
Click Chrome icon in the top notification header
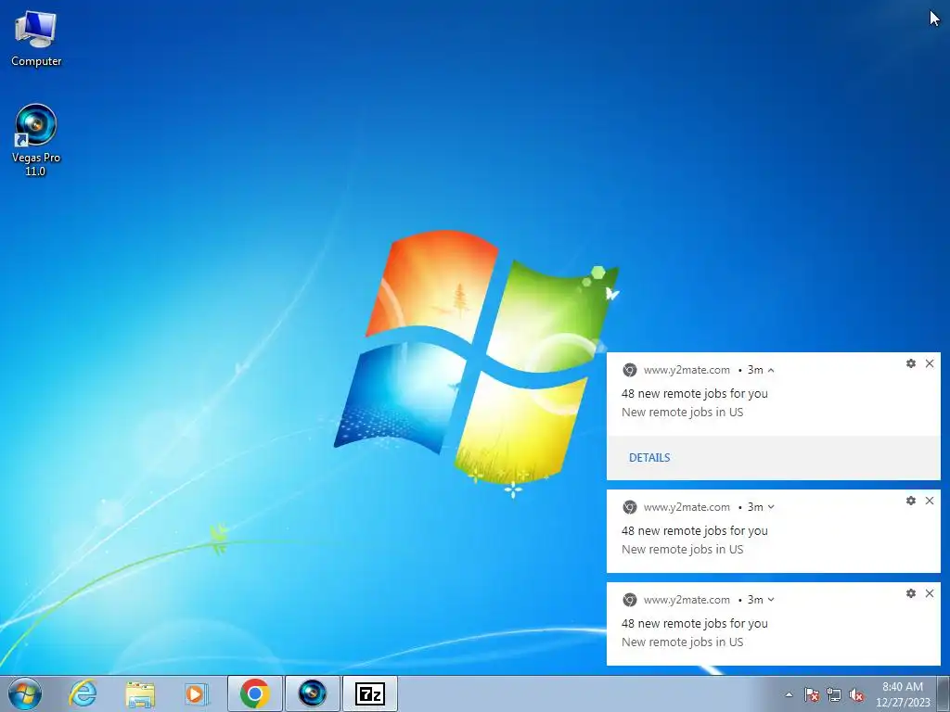[630, 370]
